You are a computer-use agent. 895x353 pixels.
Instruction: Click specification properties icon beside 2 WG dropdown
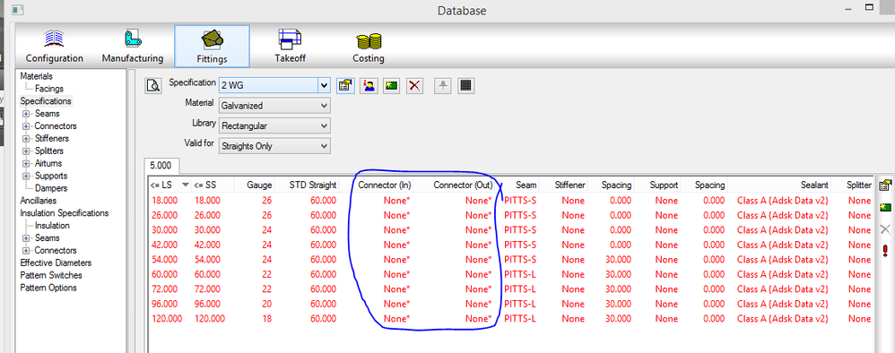(x=344, y=85)
